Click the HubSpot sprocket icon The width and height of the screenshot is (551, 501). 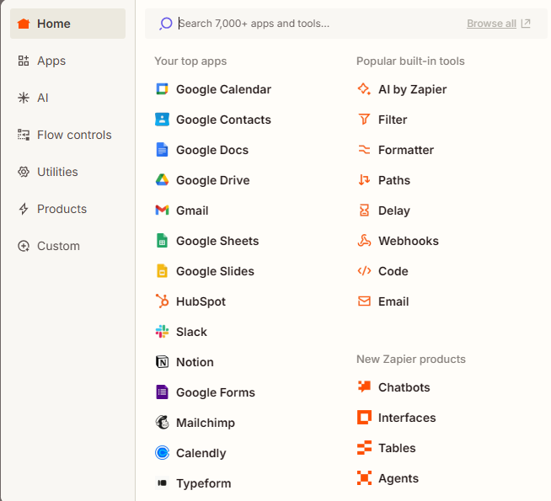[x=162, y=301]
